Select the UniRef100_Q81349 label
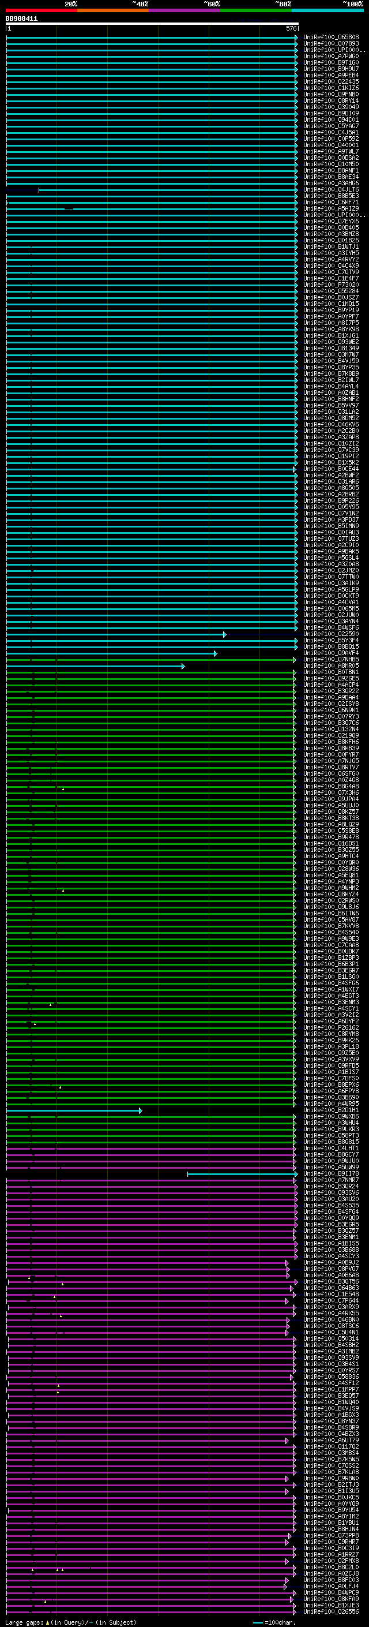Viewport: 369px width, 1627px height. (x=330, y=348)
